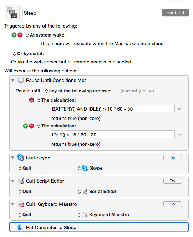Remove the IDLE() > 15 calculation condition
Viewport: 193px width, 237px height.
pos(31,126)
